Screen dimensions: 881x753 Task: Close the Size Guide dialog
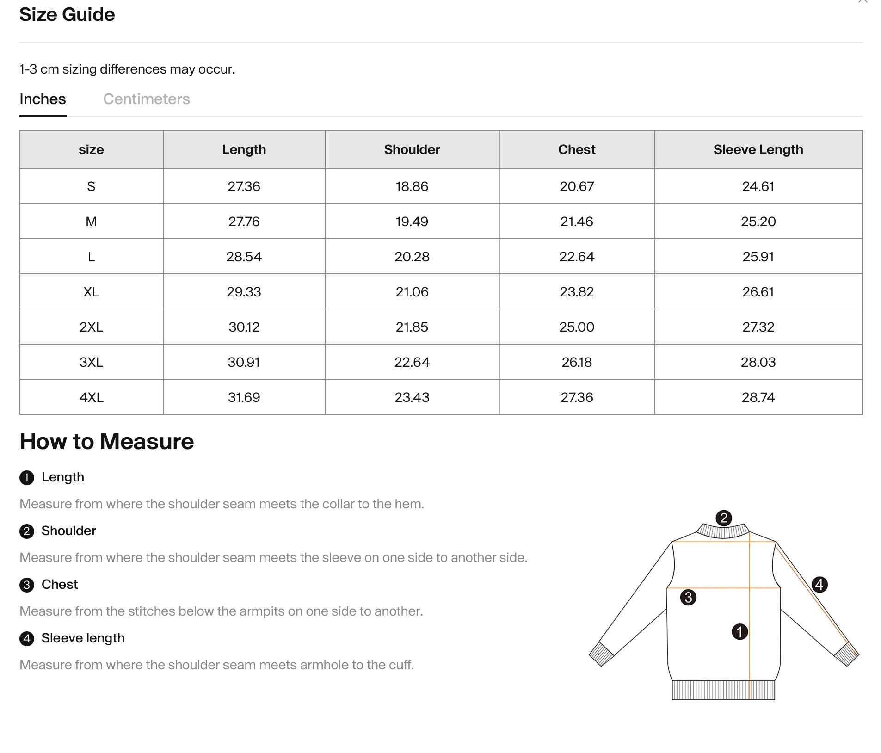863,1
